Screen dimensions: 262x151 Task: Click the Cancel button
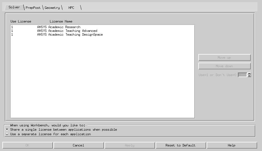point(79,145)
